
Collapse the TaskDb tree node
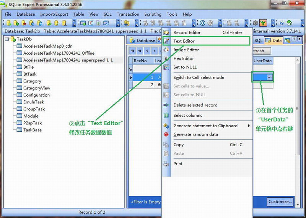7,39
